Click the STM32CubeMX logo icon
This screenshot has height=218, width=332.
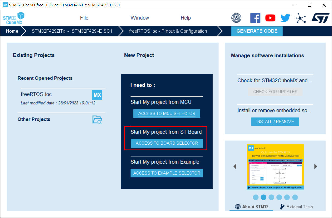tap(14, 18)
